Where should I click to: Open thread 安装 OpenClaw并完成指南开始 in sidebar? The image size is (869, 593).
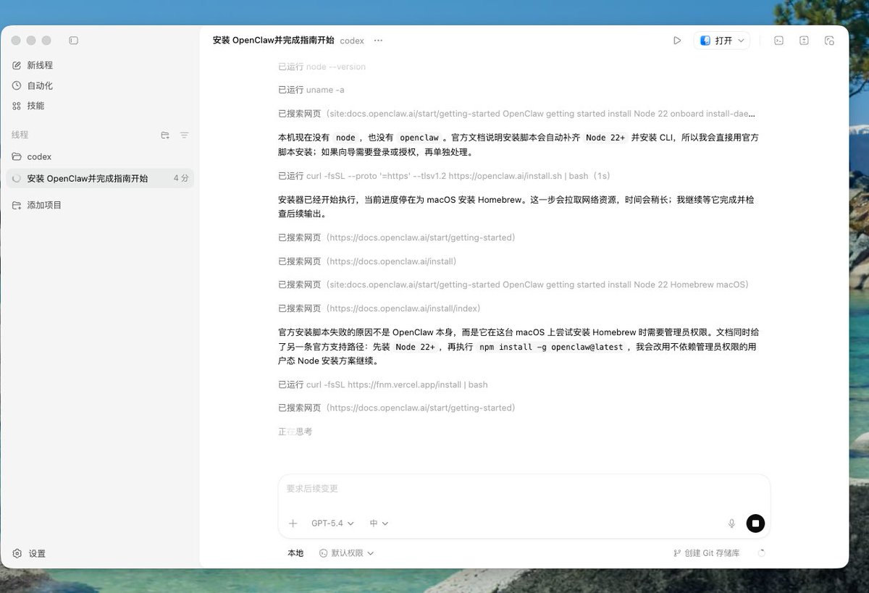tap(99, 178)
